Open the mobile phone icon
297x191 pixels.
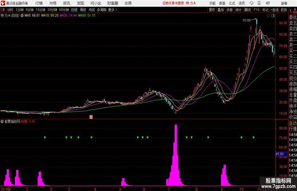pyautogui.click(x=259, y=3)
